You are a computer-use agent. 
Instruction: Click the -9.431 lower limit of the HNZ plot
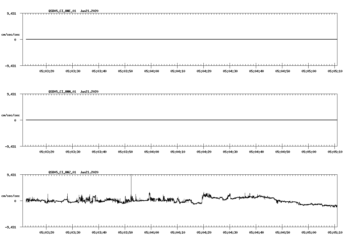click(x=11, y=227)
